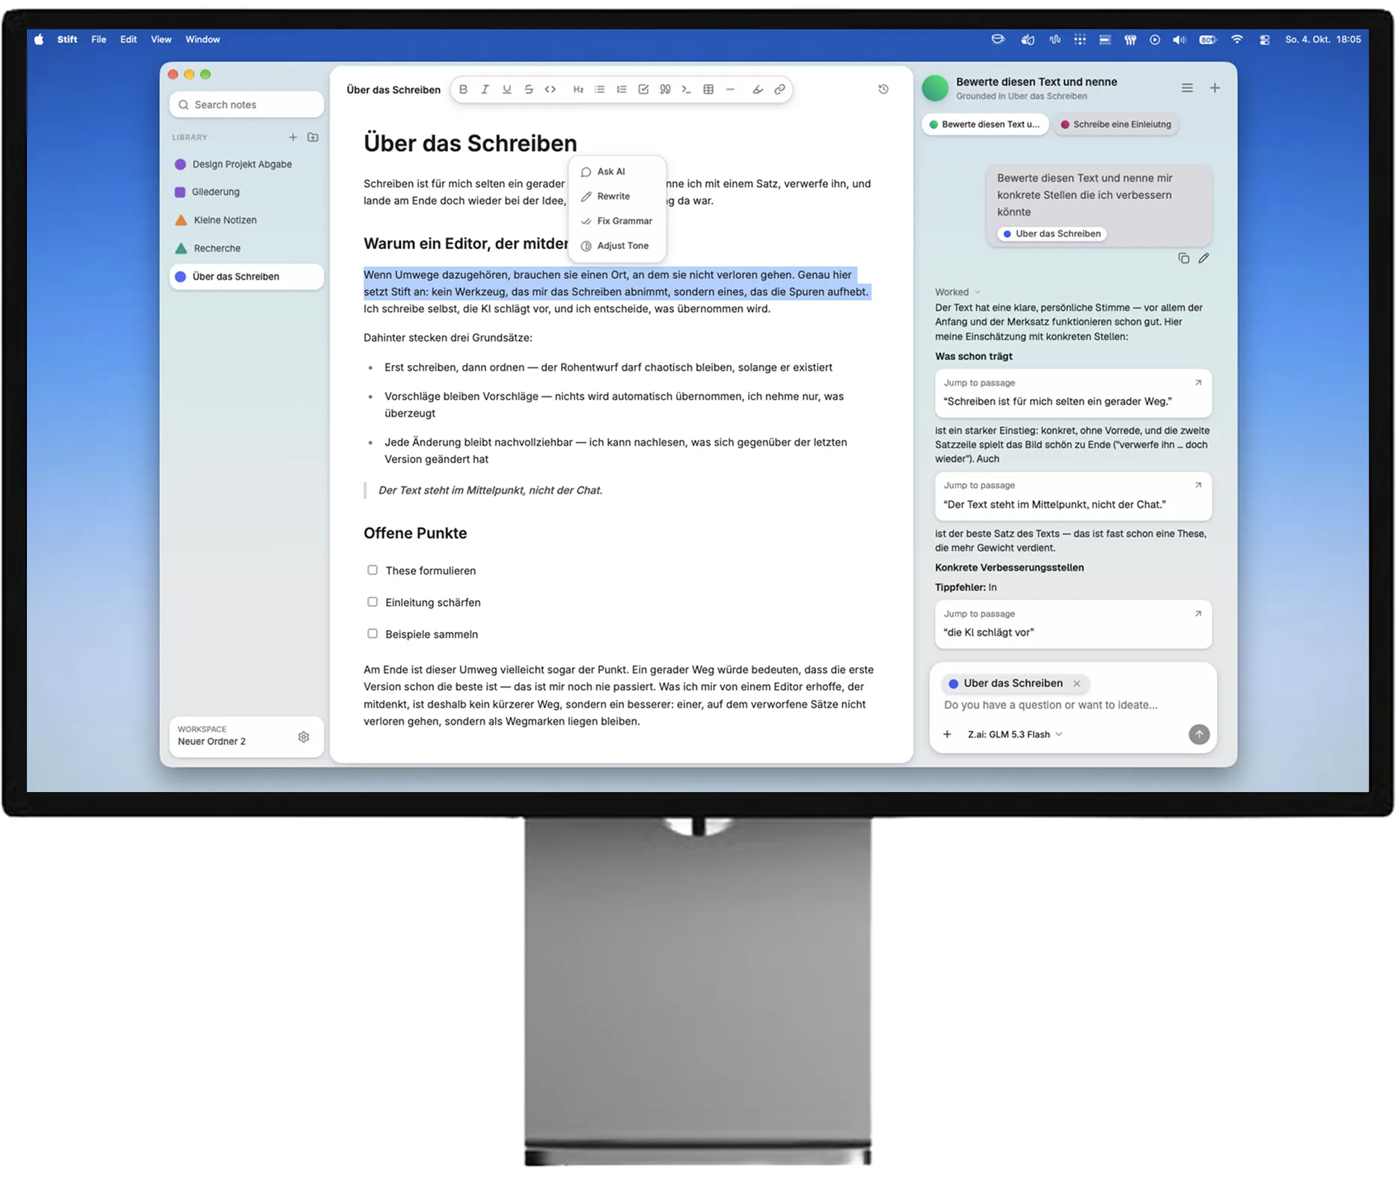Image resolution: width=1398 pixels, height=1178 pixels.
Task: Format selection as inline code
Action: [x=551, y=90]
